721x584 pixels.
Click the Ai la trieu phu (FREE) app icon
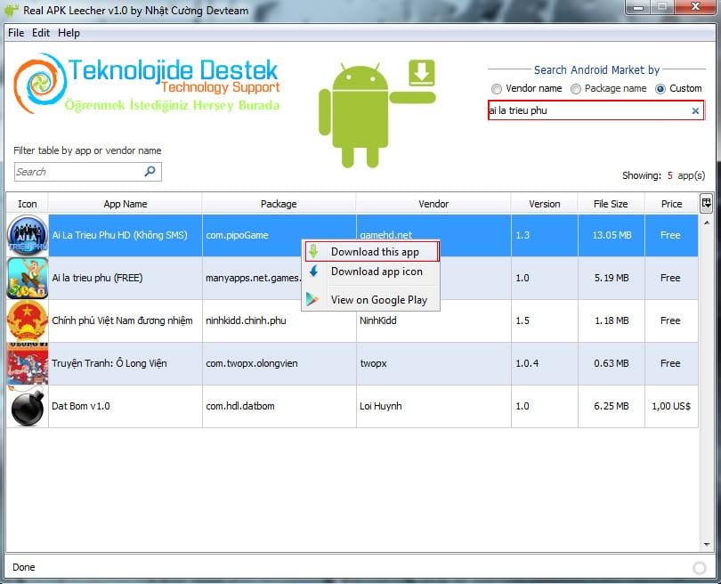coord(28,279)
